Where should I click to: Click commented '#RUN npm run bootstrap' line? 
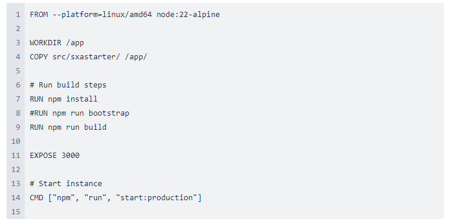tap(79, 113)
